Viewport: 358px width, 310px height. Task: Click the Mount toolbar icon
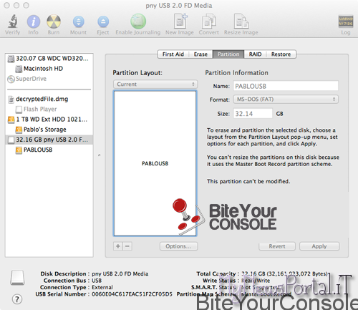[79, 21]
